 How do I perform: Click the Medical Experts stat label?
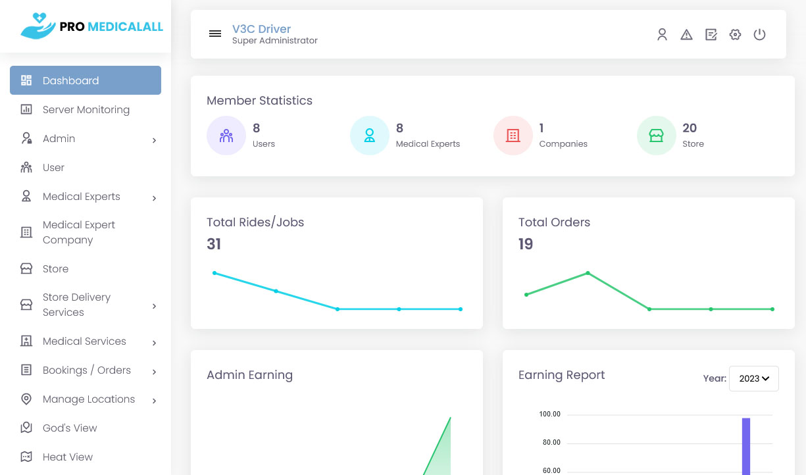(x=428, y=143)
